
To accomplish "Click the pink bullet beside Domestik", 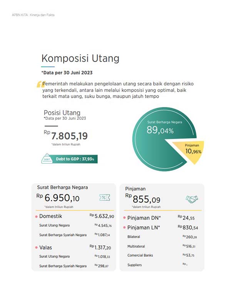I will 36,217.
